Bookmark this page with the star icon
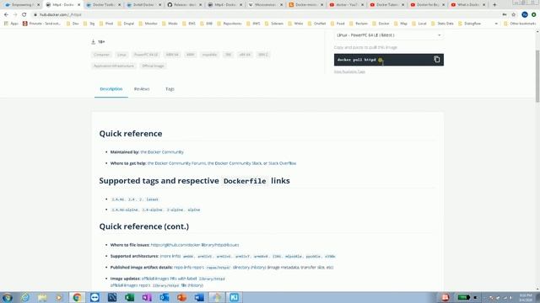 (514, 15)
